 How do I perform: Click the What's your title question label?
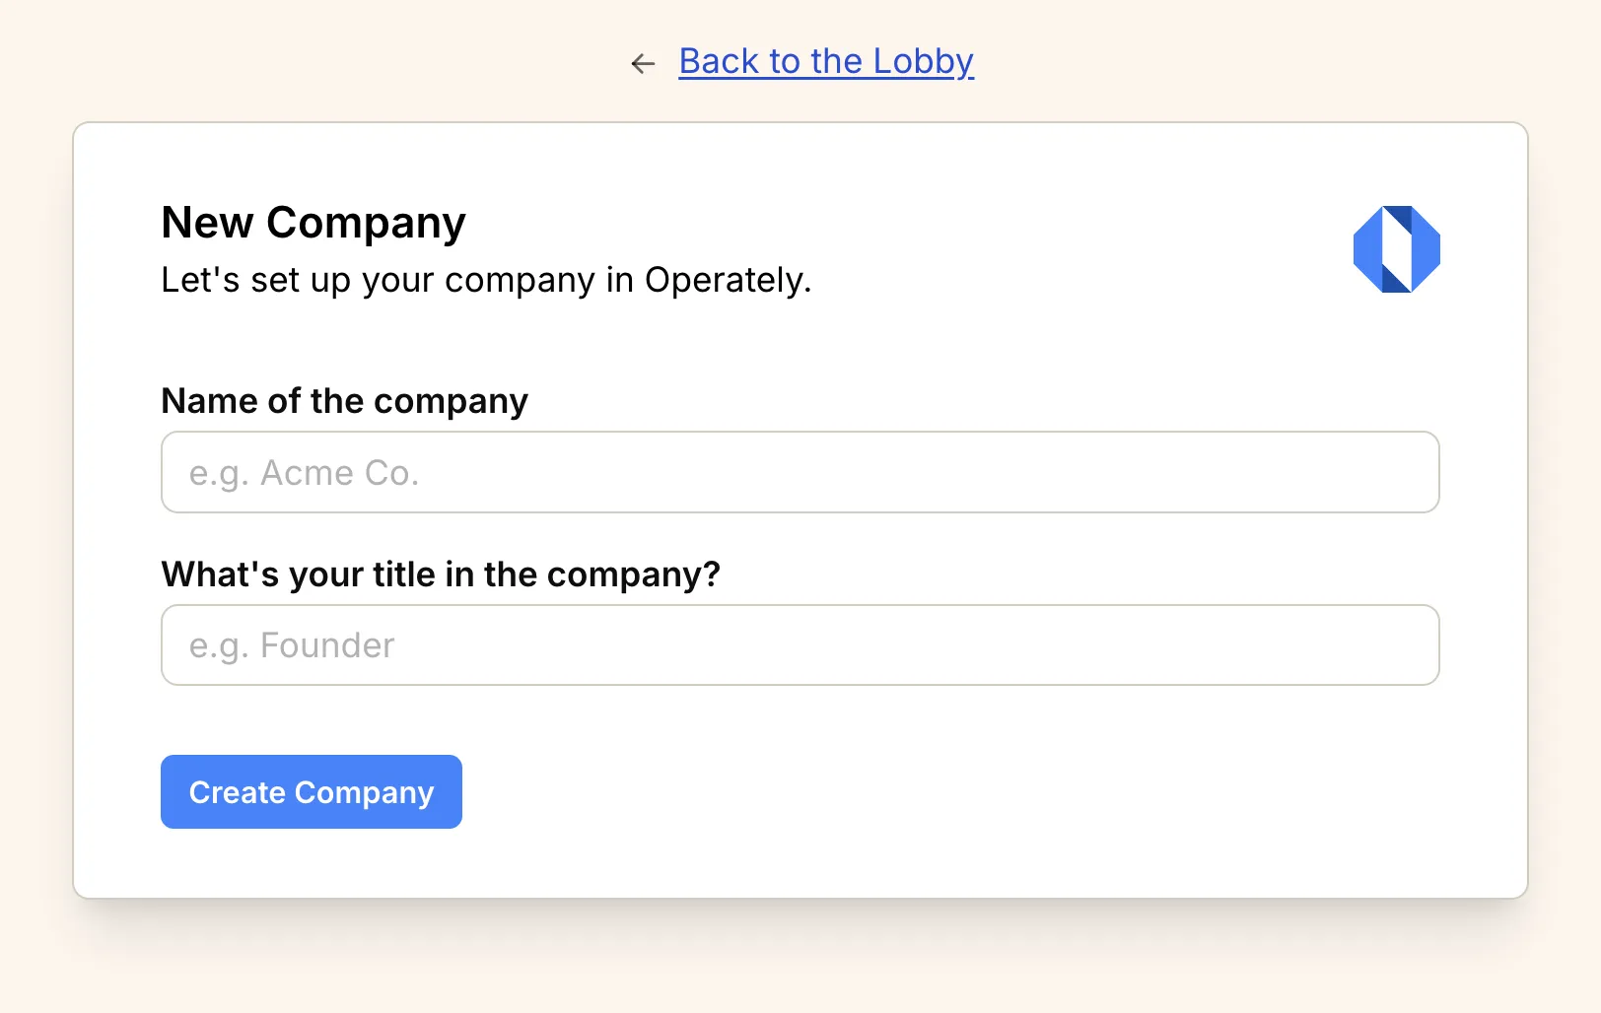pos(440,574)
